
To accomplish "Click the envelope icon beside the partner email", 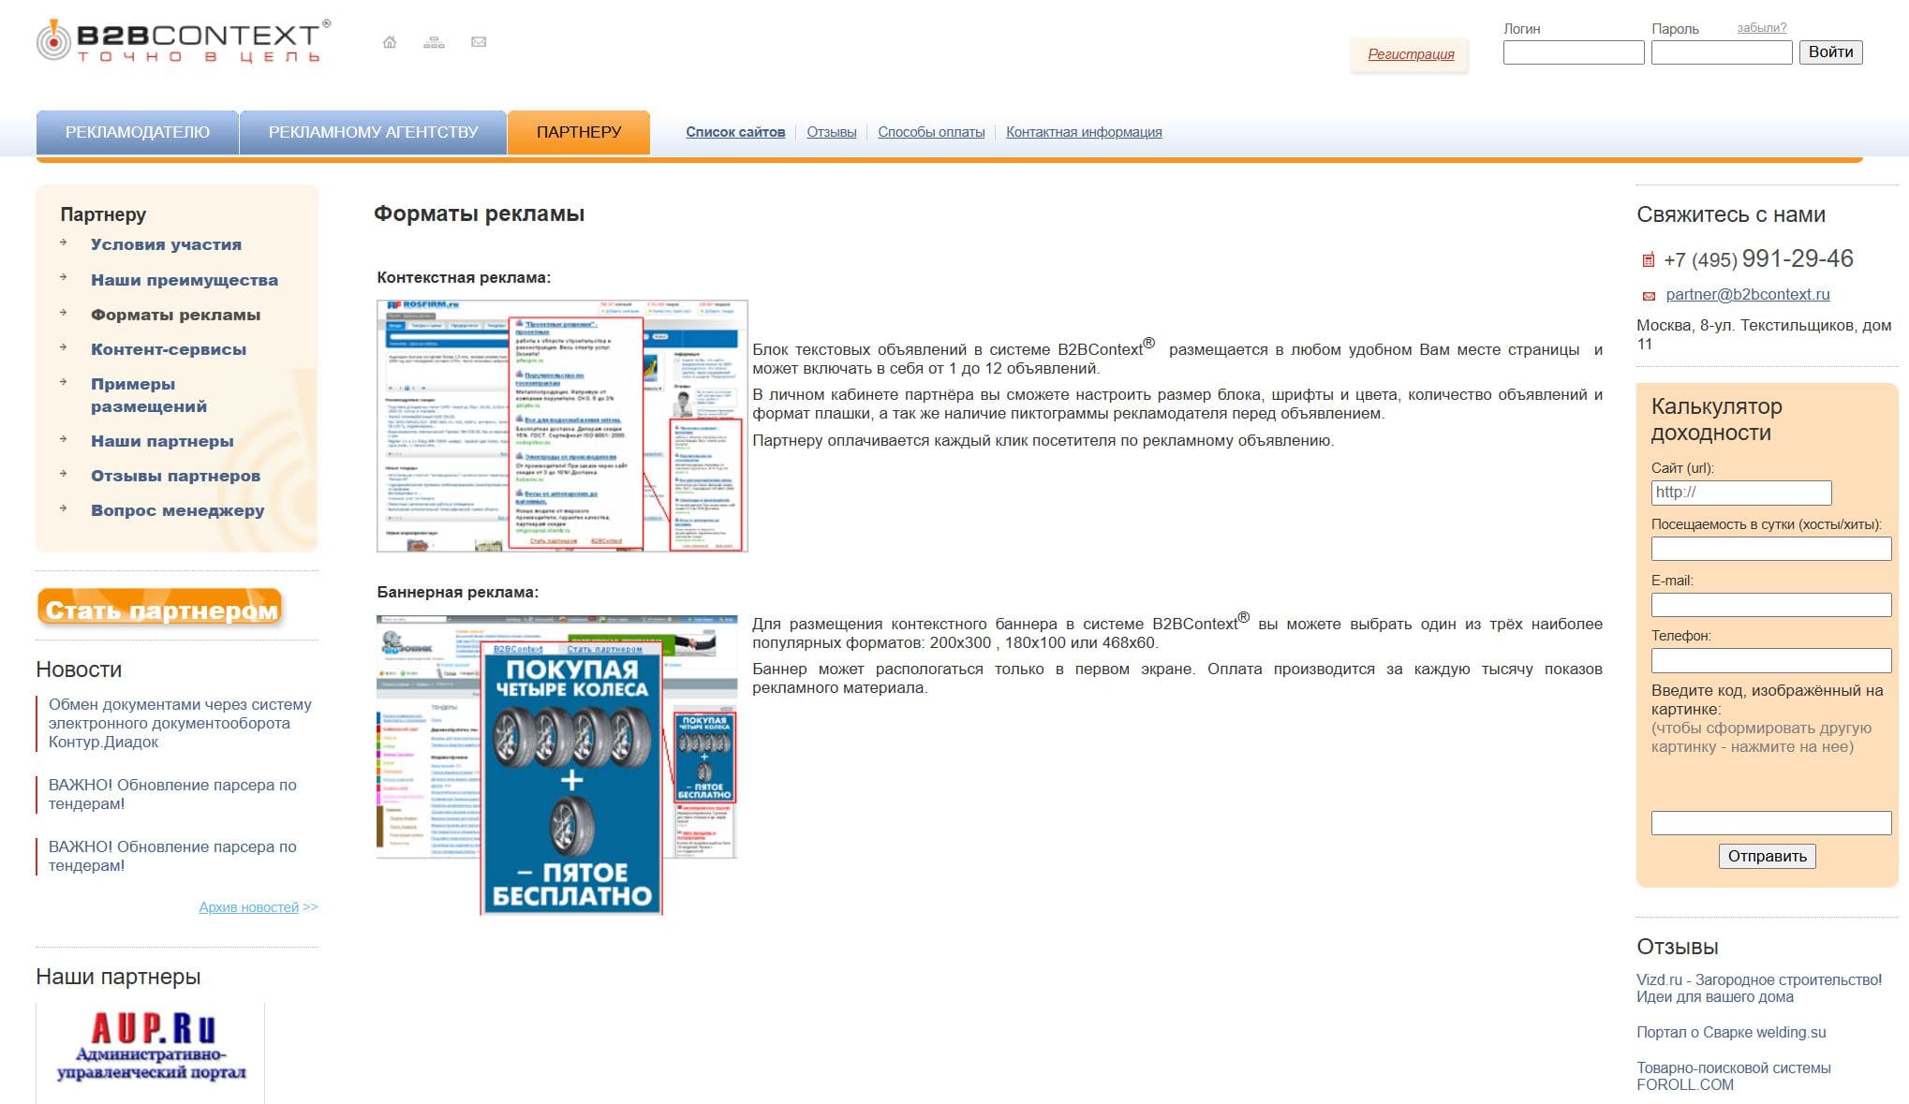I will click(1649, 296).
